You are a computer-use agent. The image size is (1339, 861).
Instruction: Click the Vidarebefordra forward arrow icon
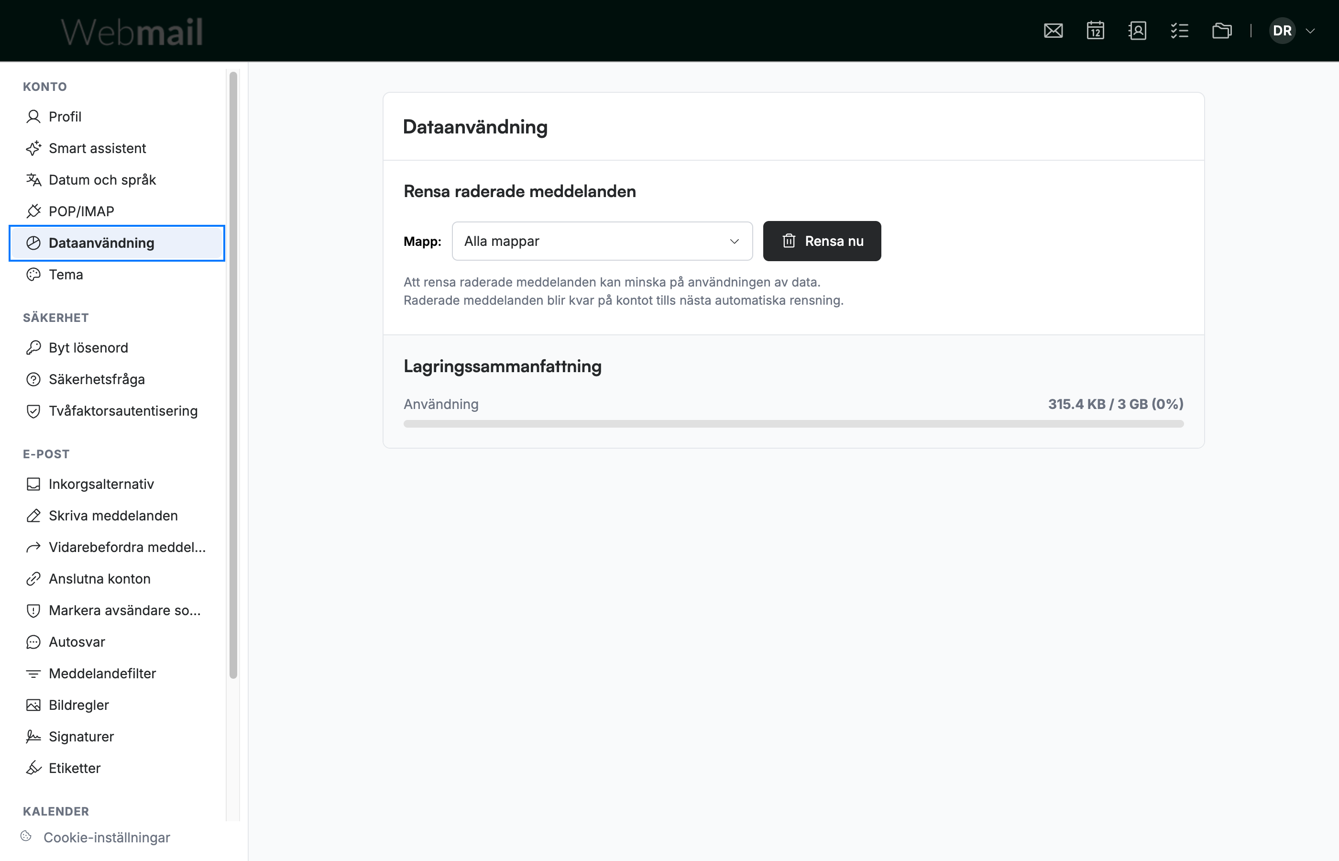coord(33,547)
